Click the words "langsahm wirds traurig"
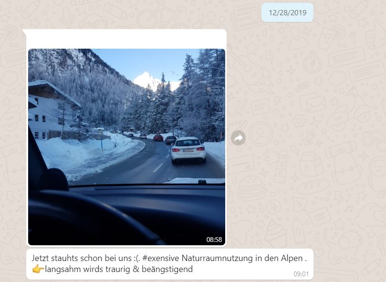 point(87,269)
